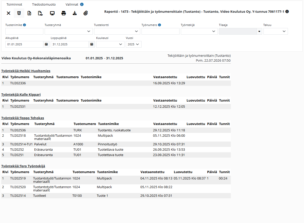This screenshot has height=223, width=304.
Task: Download the report with download icon
Action: pyautogui.click(x=75, y=13)
